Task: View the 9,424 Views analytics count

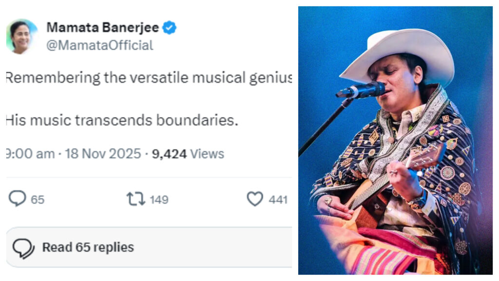Action: [x=188, y=154]
